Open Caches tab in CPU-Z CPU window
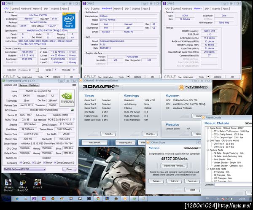The width and height of the screenshot is (253, 210). pyautogui.click(x=15, y=9)
